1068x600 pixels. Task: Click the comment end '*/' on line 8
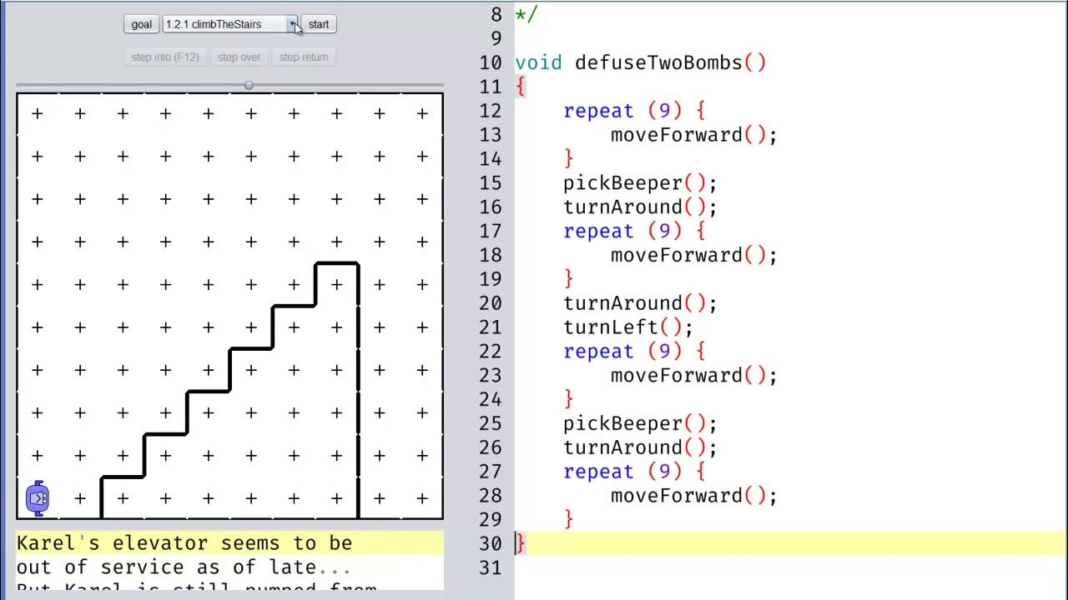pos(526,14)
